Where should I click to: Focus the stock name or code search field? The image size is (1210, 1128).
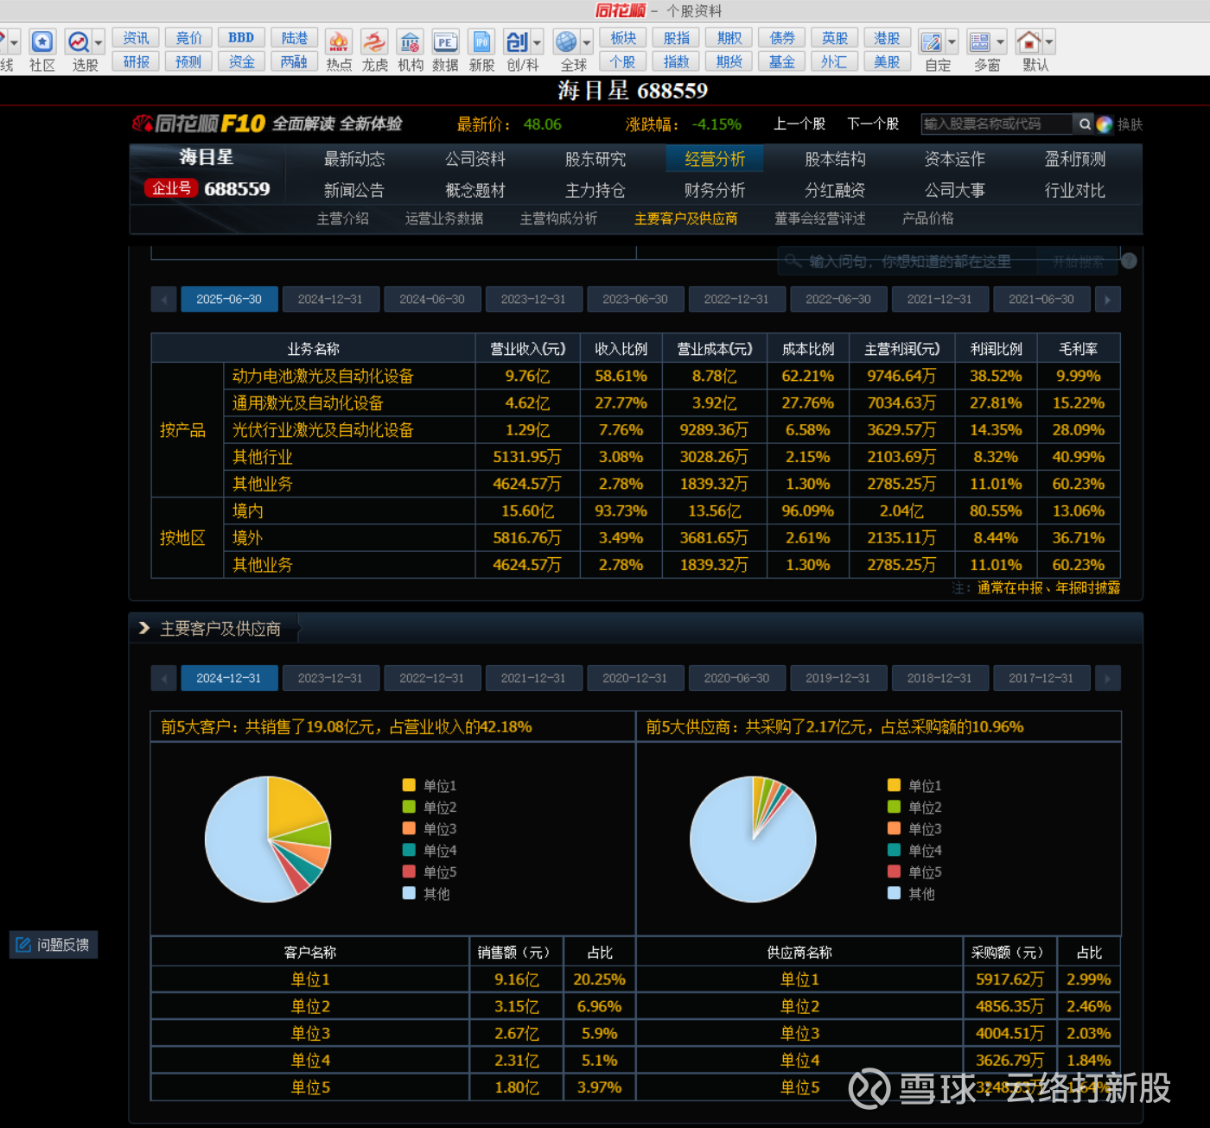[997, 124]
